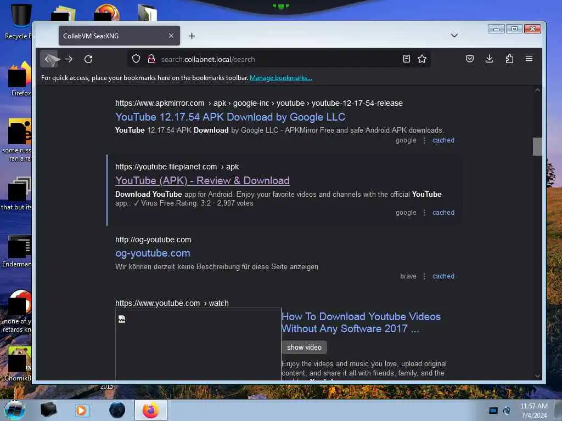Click the scrollbar up arrow

pos(537,90)
